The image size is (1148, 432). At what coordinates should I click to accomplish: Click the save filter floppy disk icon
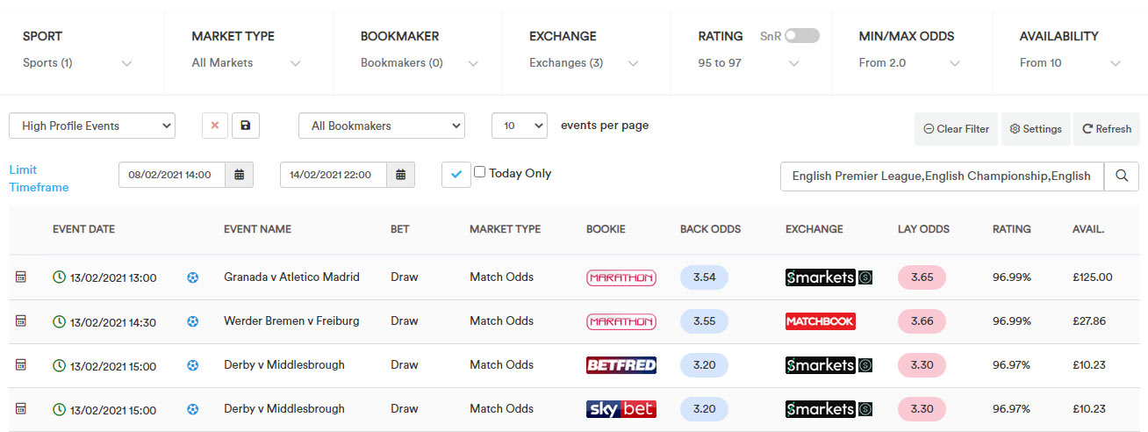[x=245, y=126]
